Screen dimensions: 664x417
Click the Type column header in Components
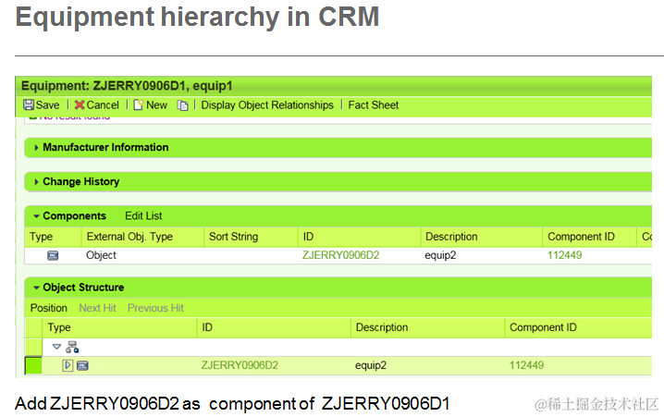[53, 237]
